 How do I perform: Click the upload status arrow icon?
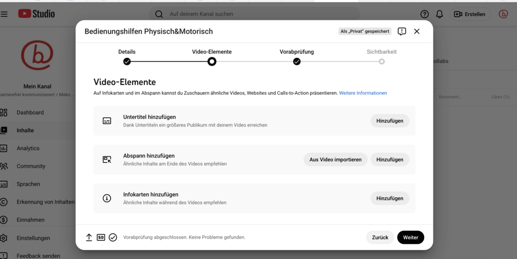coord(89,237)
